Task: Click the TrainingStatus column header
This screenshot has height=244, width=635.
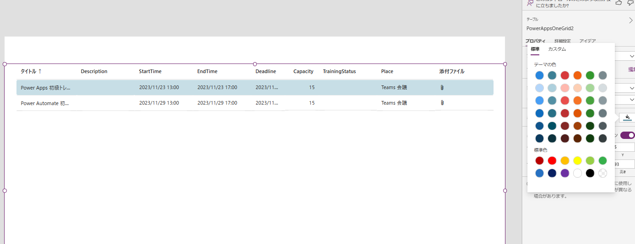Action: [x=339, y=71]
